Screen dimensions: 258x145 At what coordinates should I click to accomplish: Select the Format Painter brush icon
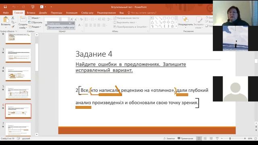[13, 27]
